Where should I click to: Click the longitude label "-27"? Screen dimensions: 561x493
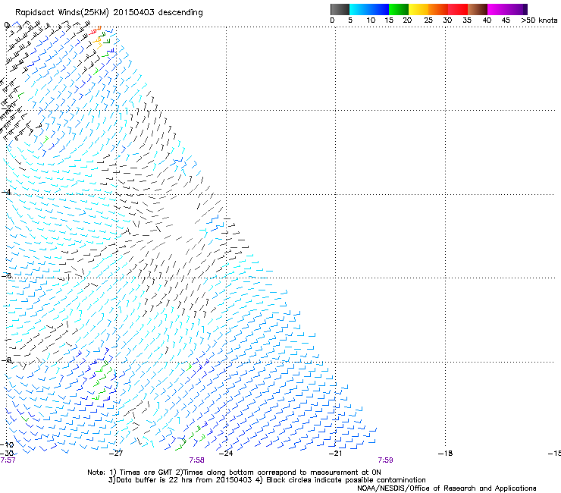pyautogui.click(x=115, y=454)
